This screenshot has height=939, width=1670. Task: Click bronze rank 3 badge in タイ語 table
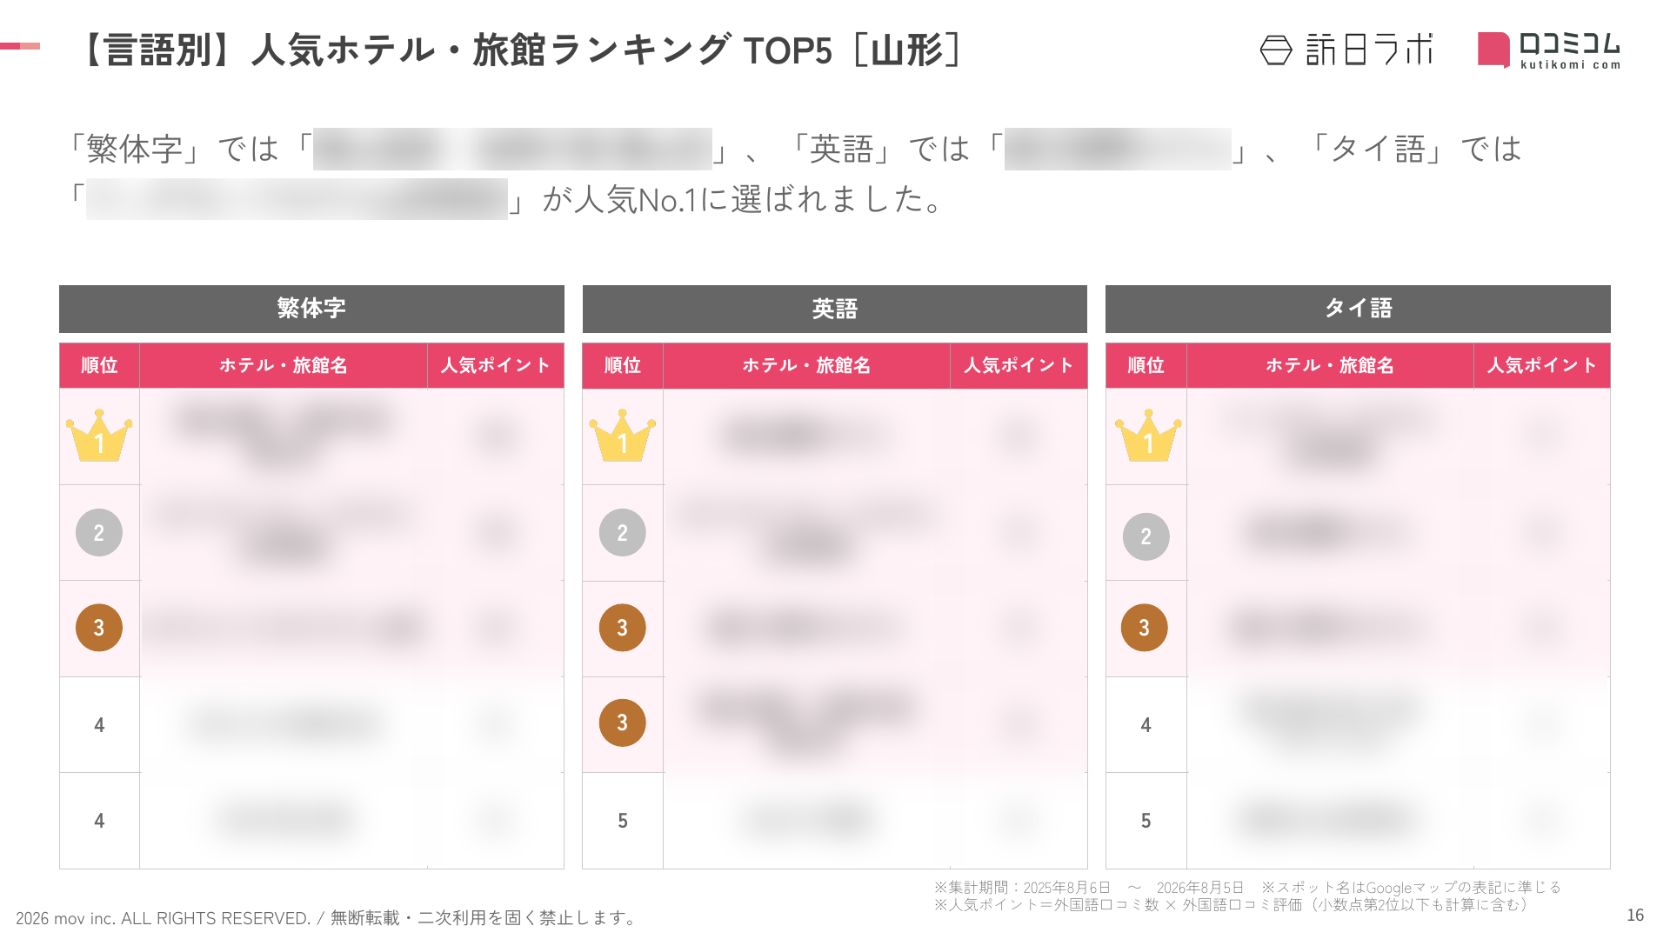coord(1145,628)
